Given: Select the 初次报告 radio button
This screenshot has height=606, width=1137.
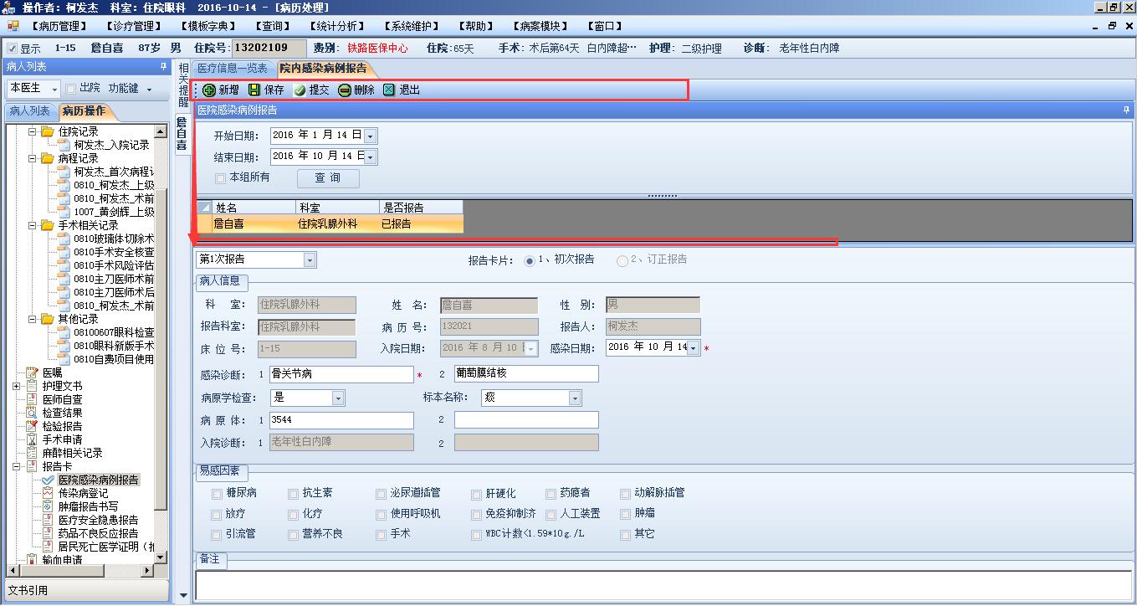Looking at the screenshot, I should [529, 260].
